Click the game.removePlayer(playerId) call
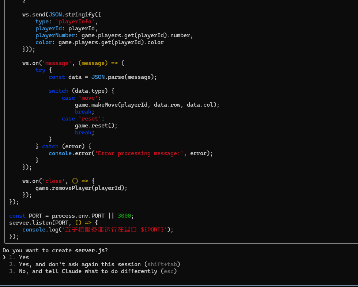Viewport: 358px width, 287px height. [x=81, y=188]
